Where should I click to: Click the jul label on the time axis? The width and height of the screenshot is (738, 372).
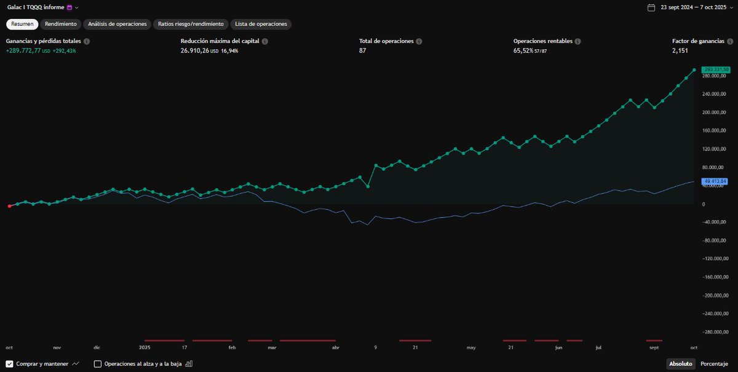pos(598,347)
